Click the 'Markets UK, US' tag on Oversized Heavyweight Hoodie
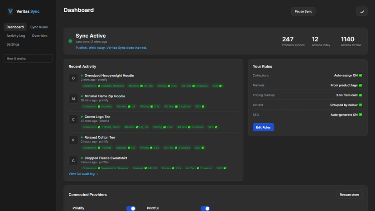375x211 pixels. 140,86
